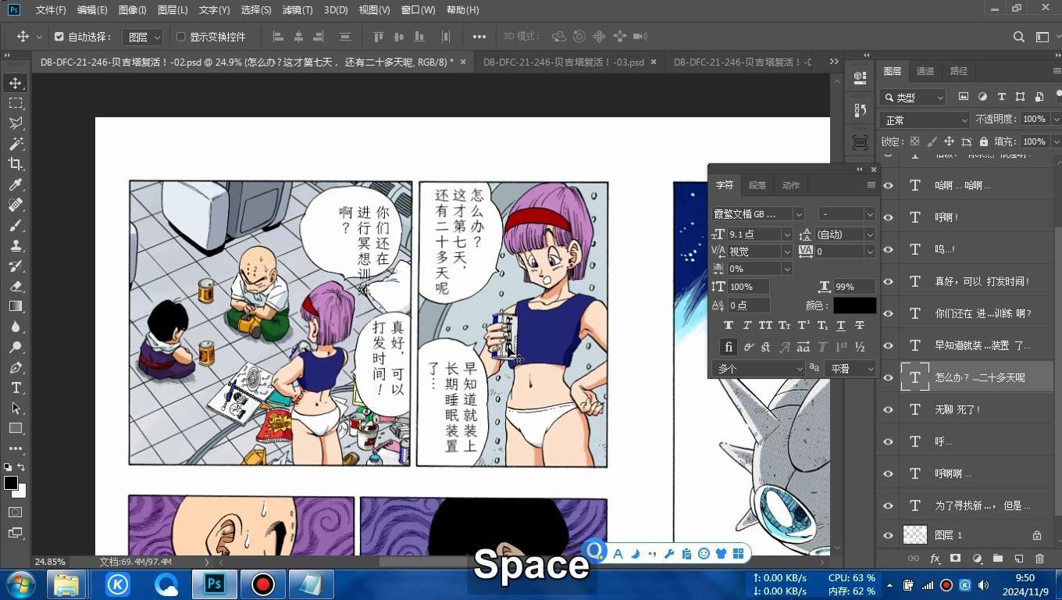Open the font size 9.1 点 dropdown
Image resolution: width=1062 pixels, height=600 pixels.
[x=787, y=234]
